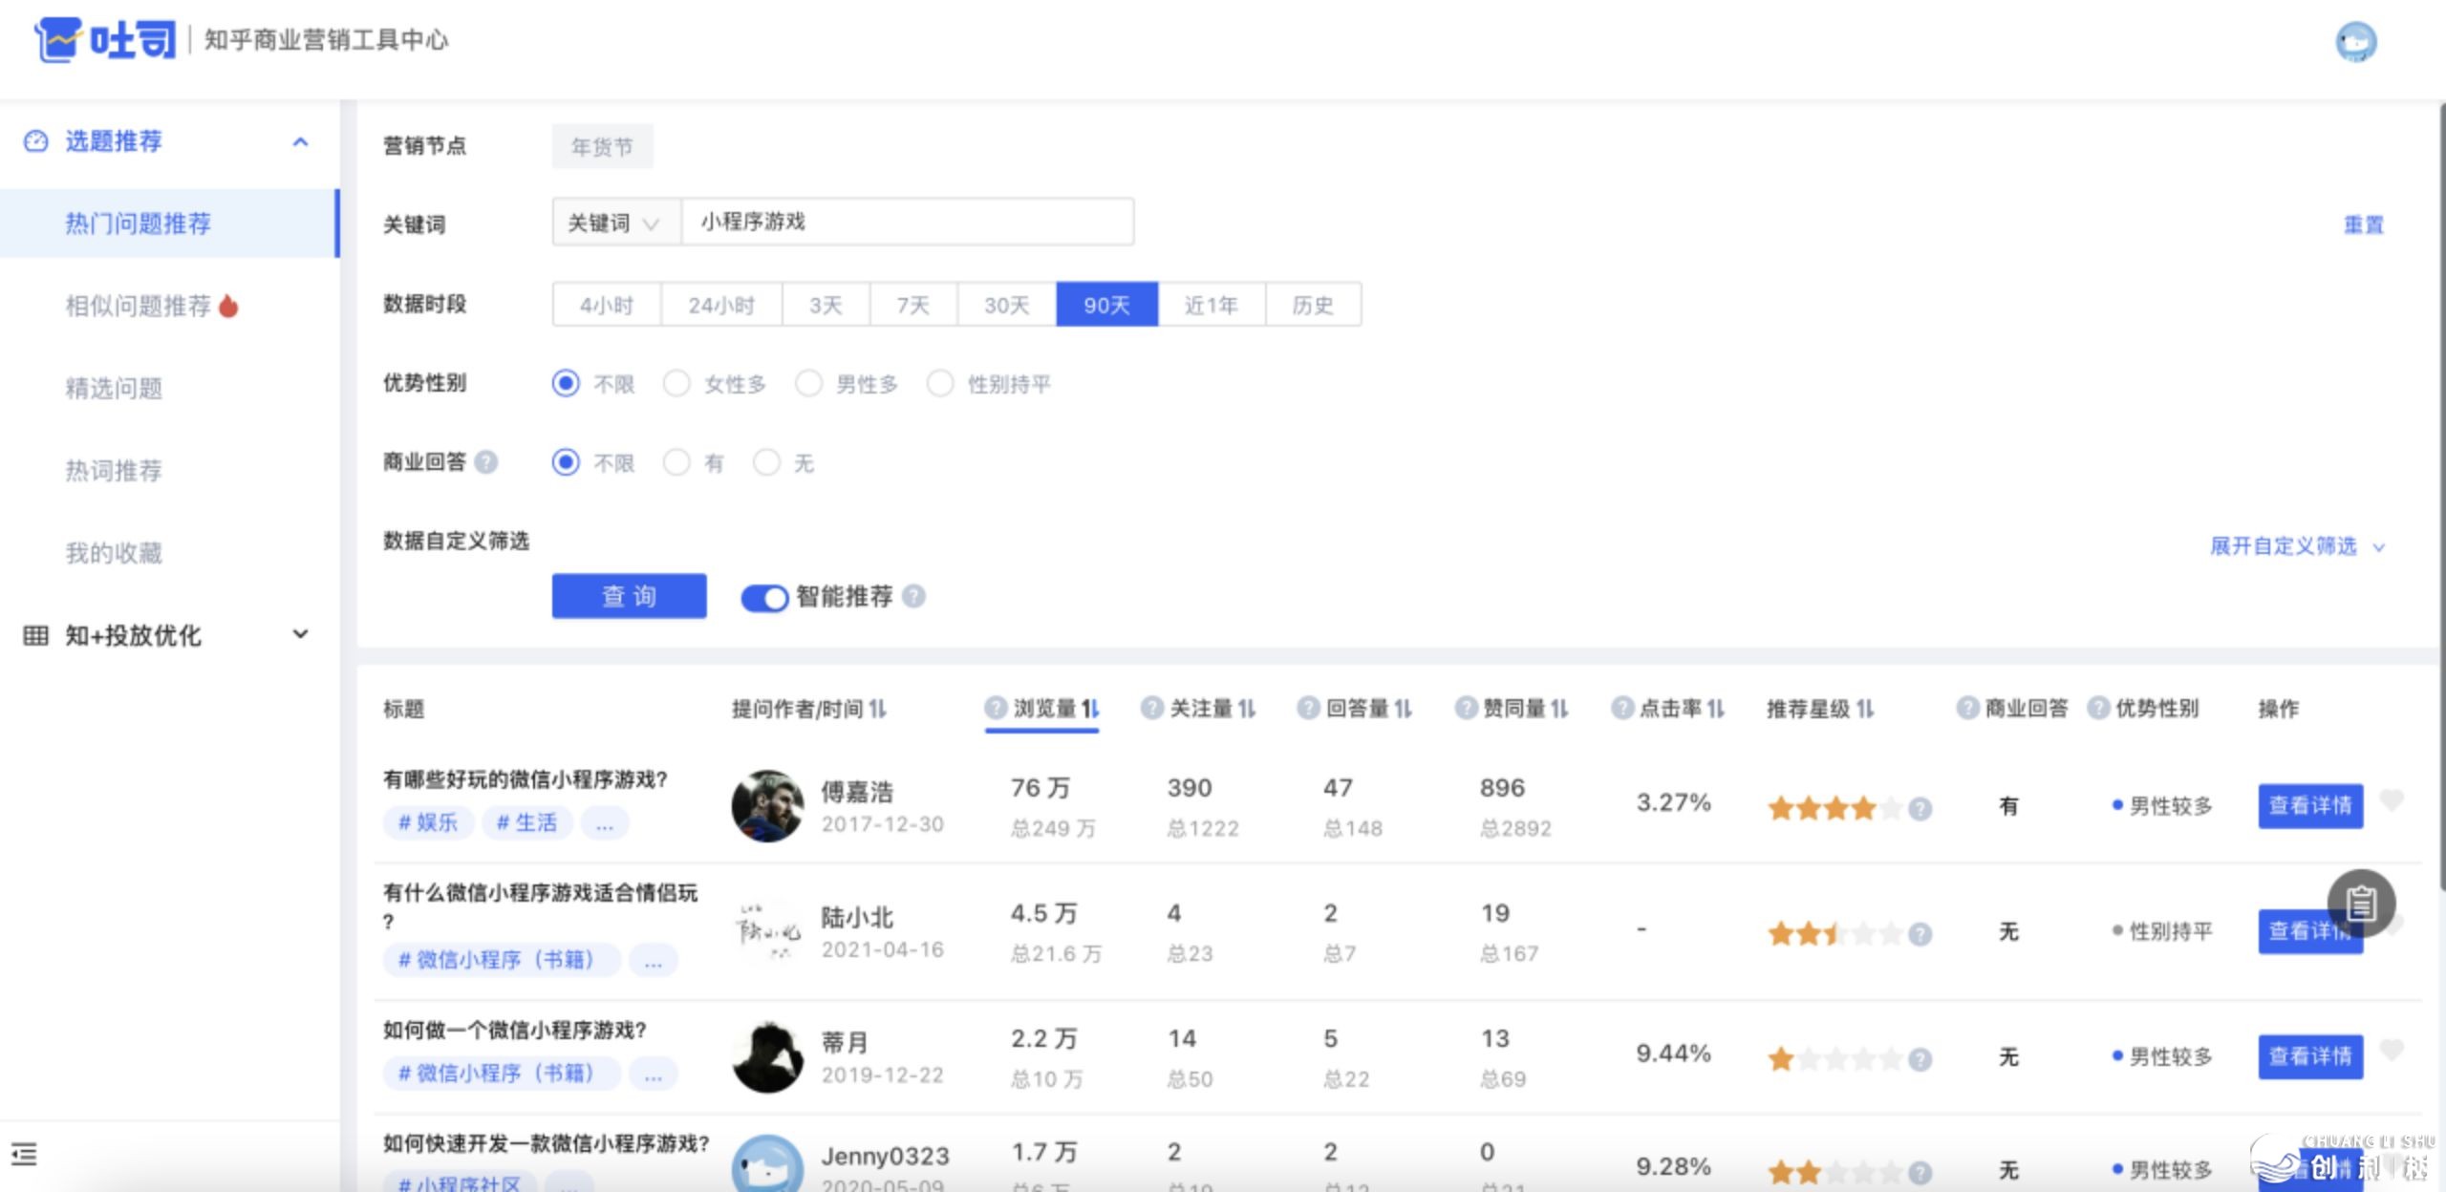Open 热词推荐 in sidebar
2446x1192 pixels.
coord(114,470)
